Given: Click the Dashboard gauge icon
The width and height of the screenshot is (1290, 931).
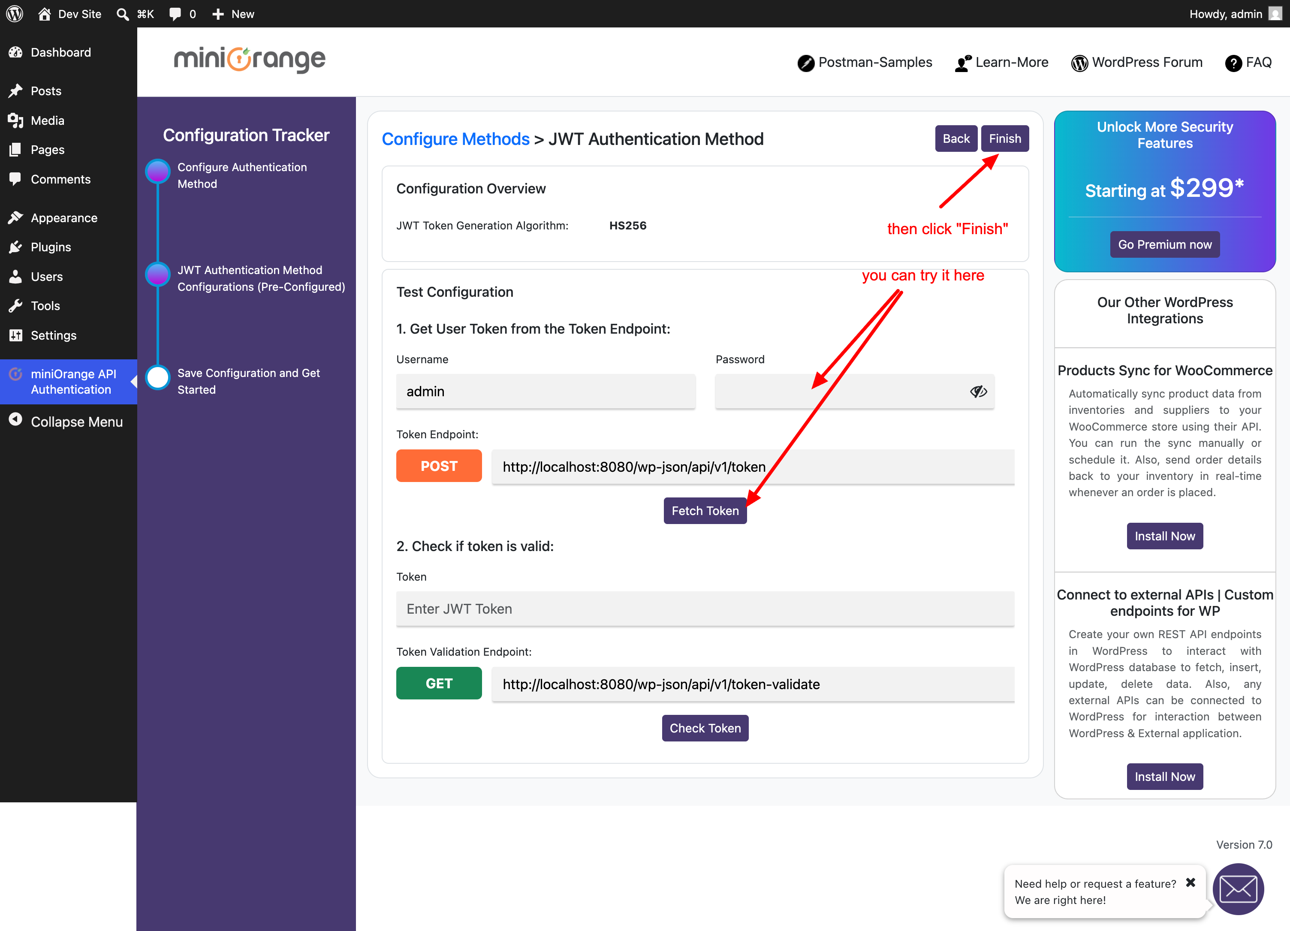Looking at the screenshot, I should tap(15, 52).
